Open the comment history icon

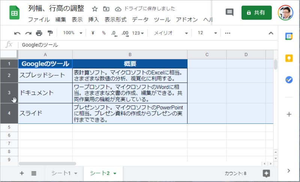(229, 12)
